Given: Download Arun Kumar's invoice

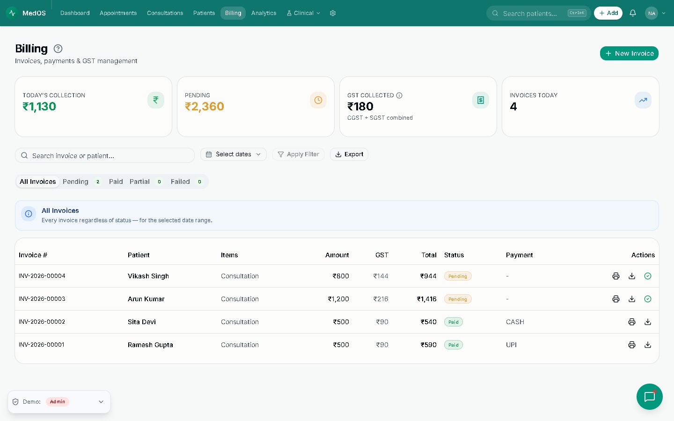Looking at the screenshot, I should coord(632,299).
